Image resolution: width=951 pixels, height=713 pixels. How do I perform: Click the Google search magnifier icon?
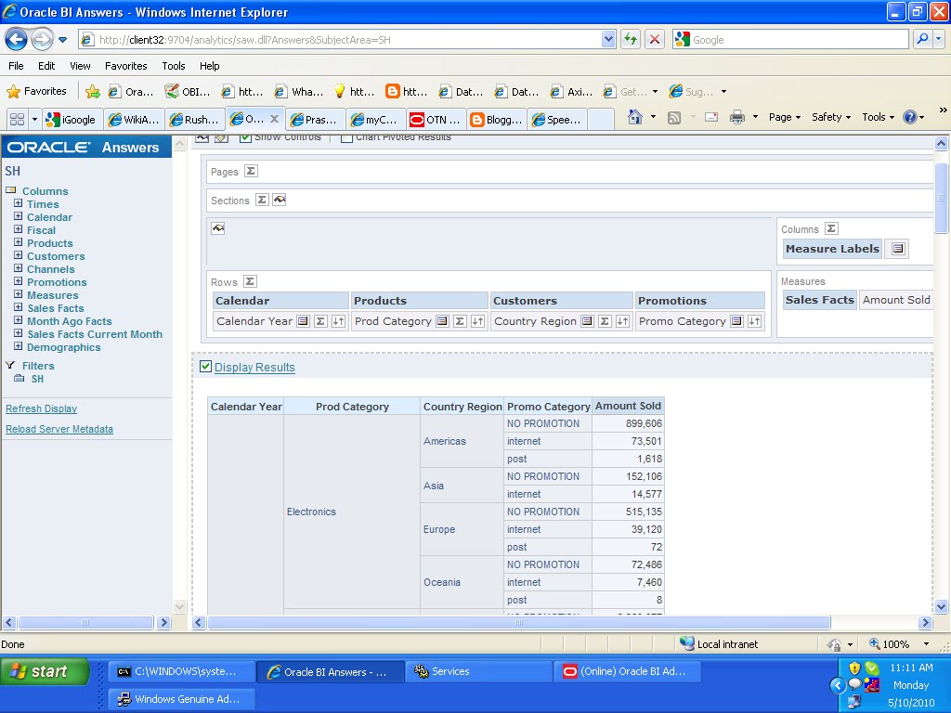[x=922, y=39]
